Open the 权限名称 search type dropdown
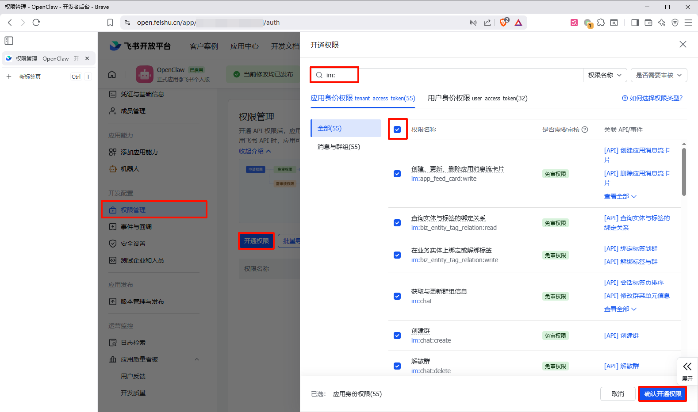The height and width of the screenshot is (412, 698). click(605, 75)
